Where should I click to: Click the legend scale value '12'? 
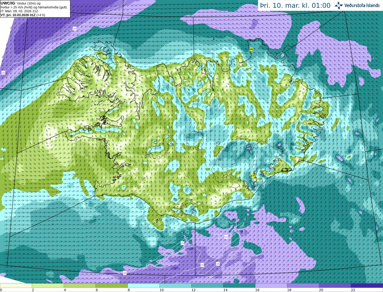pyautogui.click(x=194, y=290)
